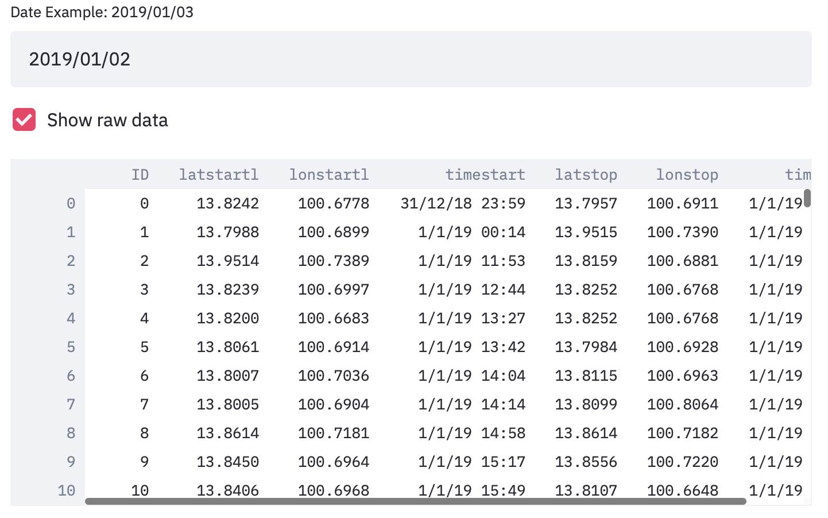This screenshot has width=828, height=518.
Task: Uncheck the Show raw data checkbox
Action: (x=24, y=119)
